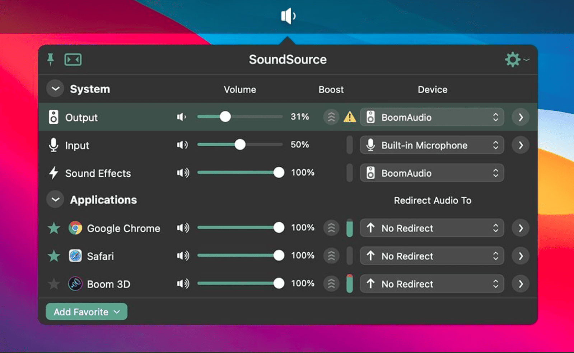This screenshot has height=353, width=574.
Task: Mute Safari audio
Action: point(183,256)
